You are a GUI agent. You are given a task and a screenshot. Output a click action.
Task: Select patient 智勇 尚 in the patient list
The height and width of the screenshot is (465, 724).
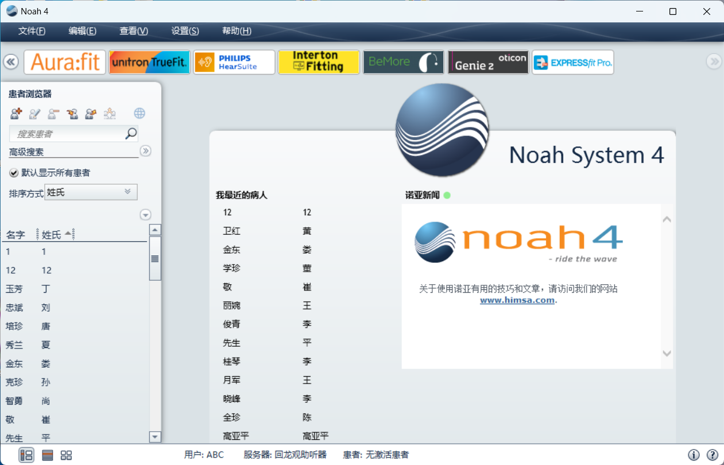click(75, 401)
